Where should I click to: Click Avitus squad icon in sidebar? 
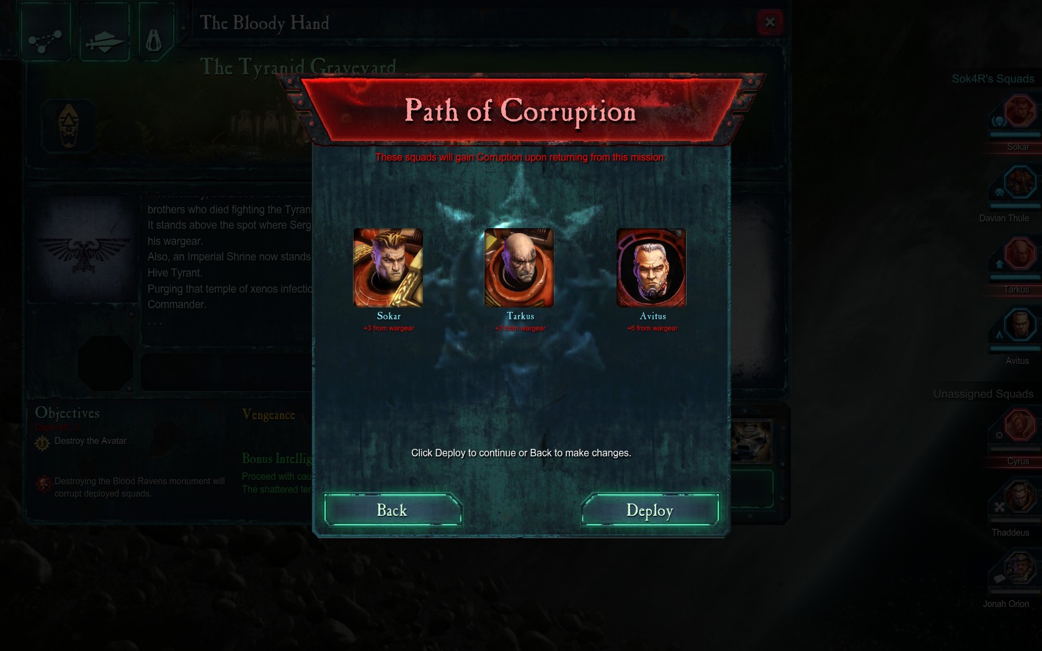point(1019,325)
